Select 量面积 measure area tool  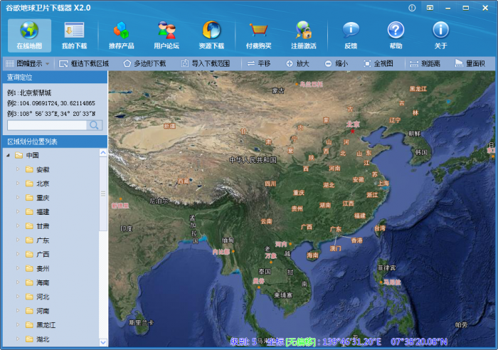click(470, 63)
